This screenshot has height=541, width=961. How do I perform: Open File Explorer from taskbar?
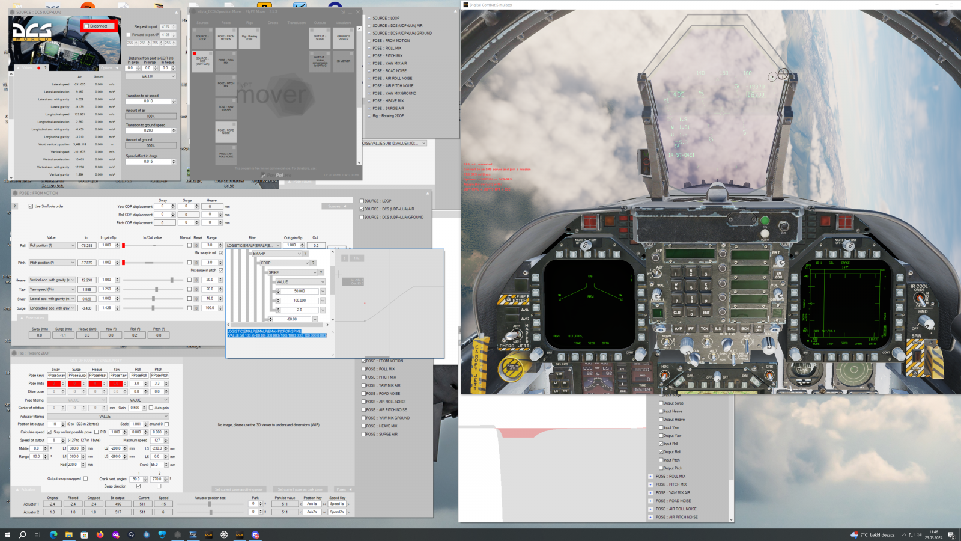(69, 534)
